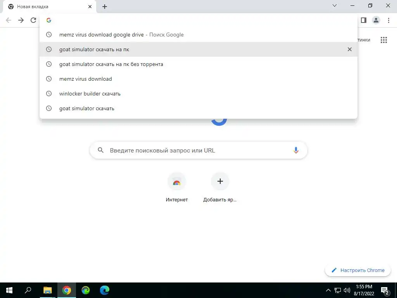Open the notification center icon

click(x=385, y=291)
